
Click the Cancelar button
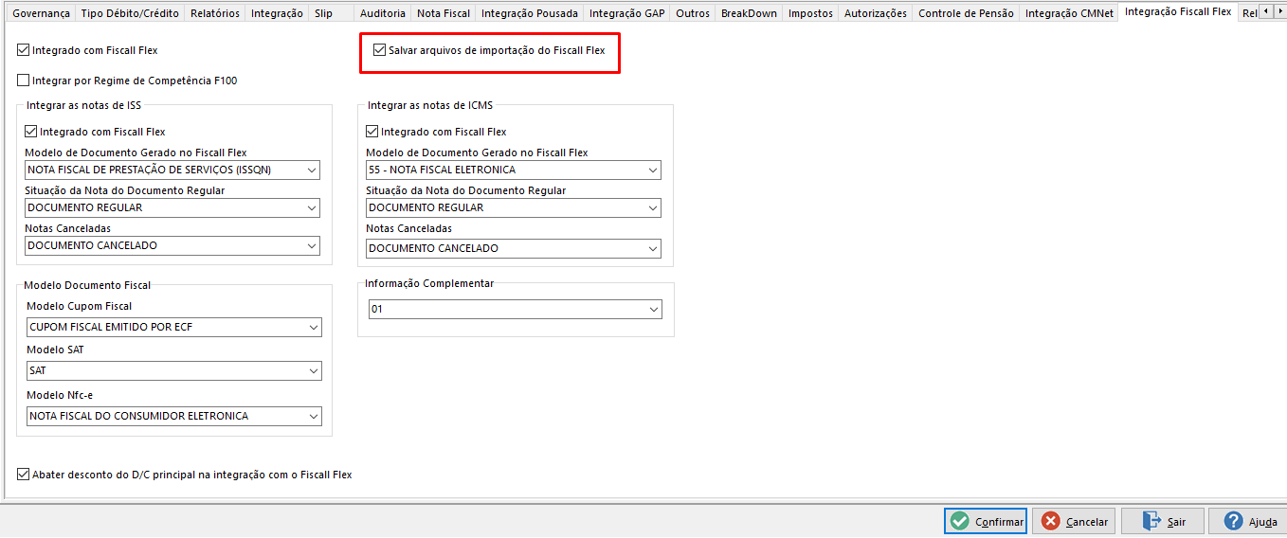pyautogui.click(x=1075, y=521)
